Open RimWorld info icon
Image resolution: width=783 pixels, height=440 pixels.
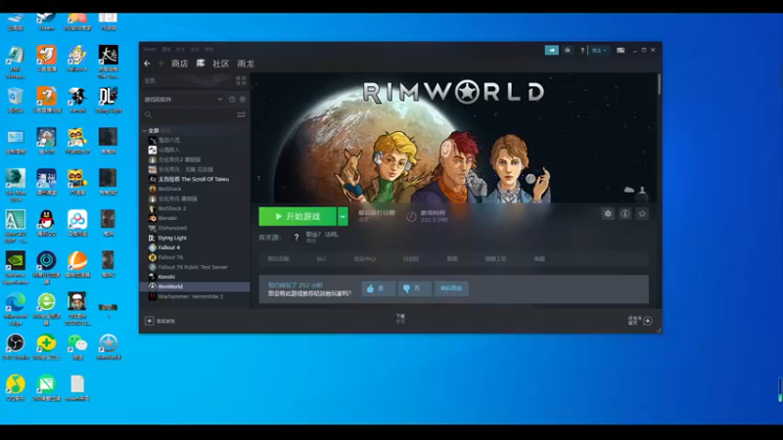[624, 214]
